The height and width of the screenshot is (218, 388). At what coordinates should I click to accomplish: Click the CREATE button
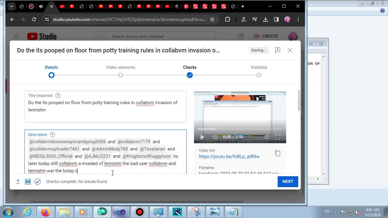pos(266,36)
